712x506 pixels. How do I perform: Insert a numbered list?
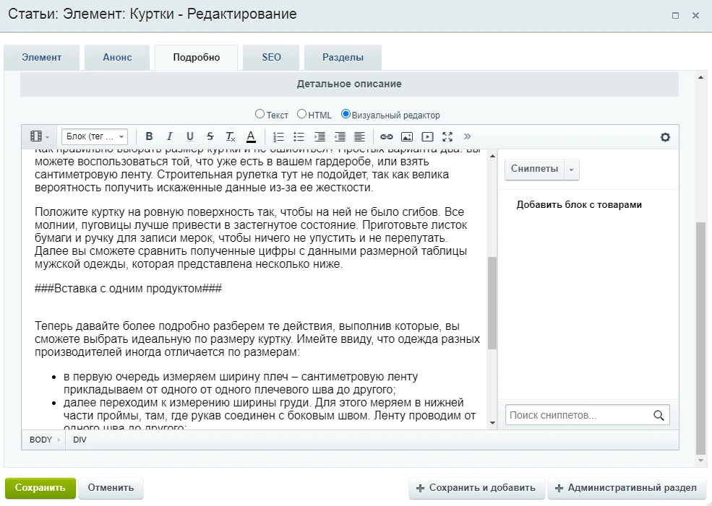(x=278, y=136)
